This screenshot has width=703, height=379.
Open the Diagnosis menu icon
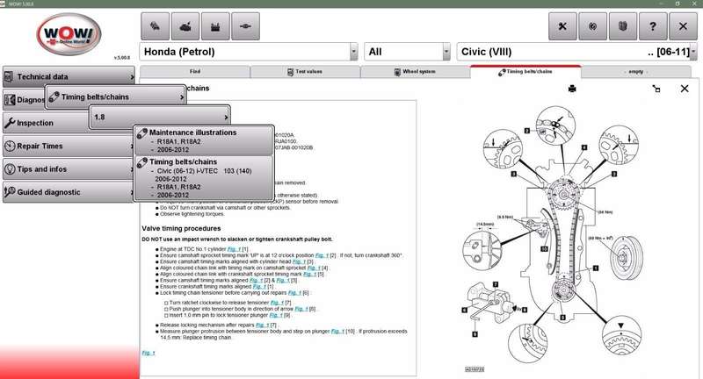click(10, 100)
